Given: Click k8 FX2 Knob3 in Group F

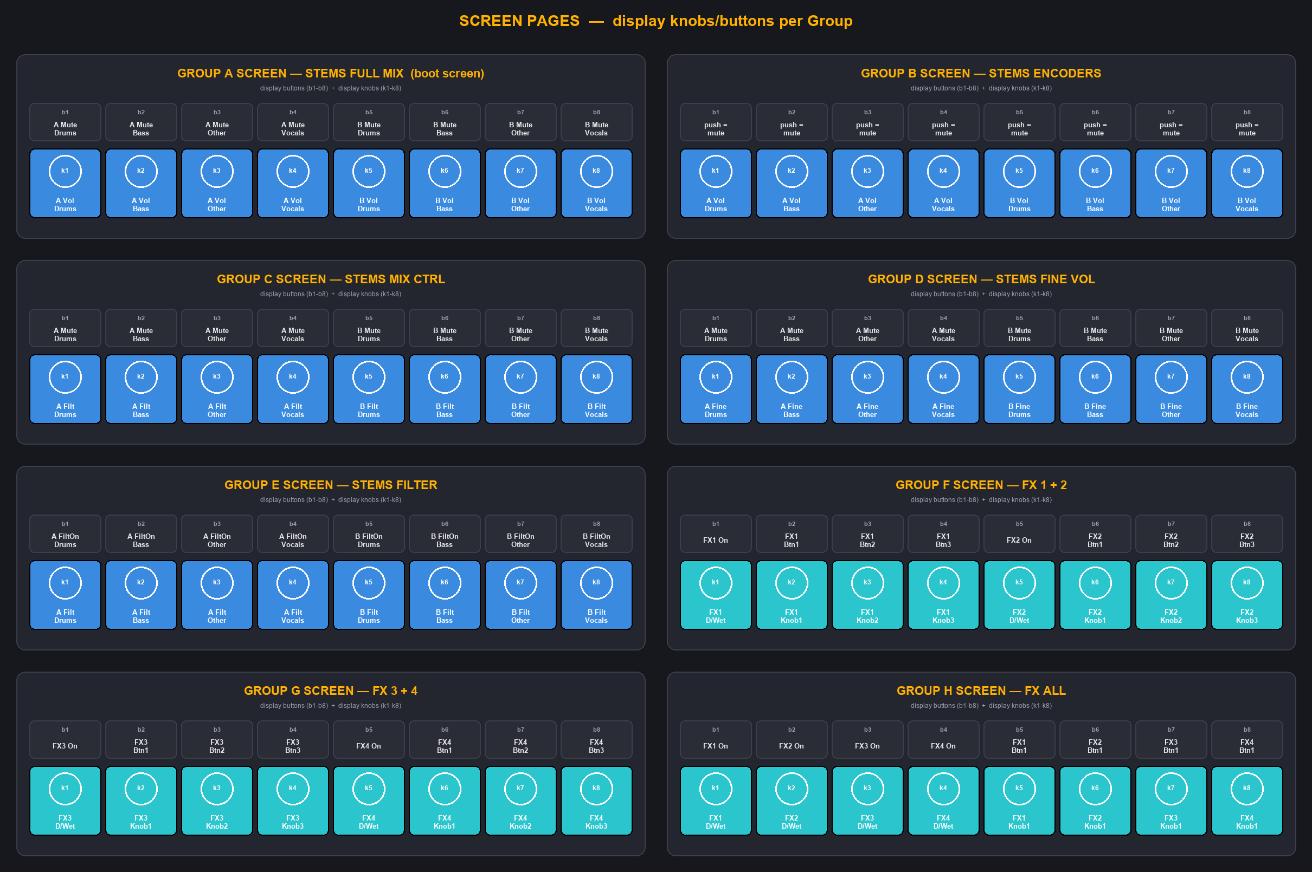Looking at the screenshot, I should point(1247,595).
